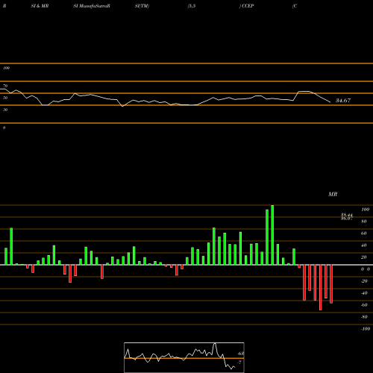Screen dimensions: 373x373
Task: Click the MR axis label -20
Action: tap(364, 281)
